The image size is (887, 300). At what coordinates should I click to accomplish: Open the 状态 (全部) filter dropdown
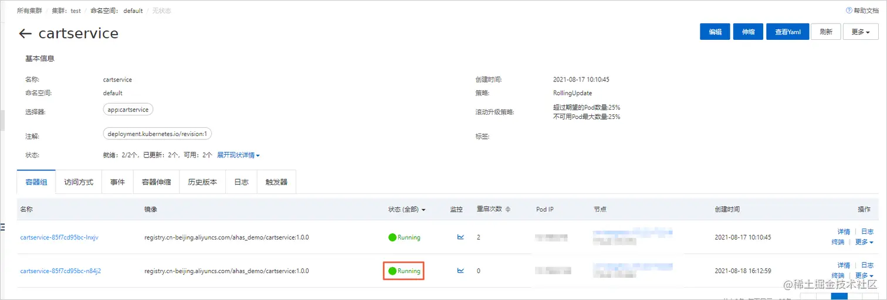tap(407, 209)
